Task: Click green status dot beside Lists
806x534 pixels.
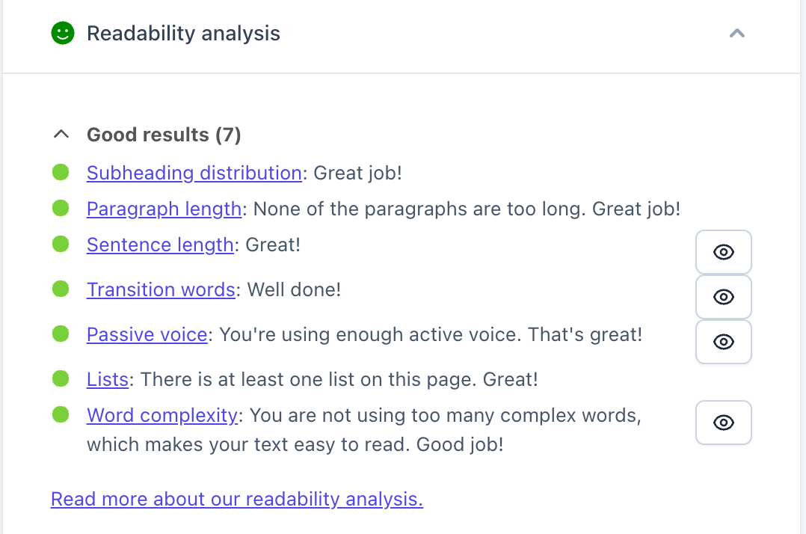Action: (61, 379)
